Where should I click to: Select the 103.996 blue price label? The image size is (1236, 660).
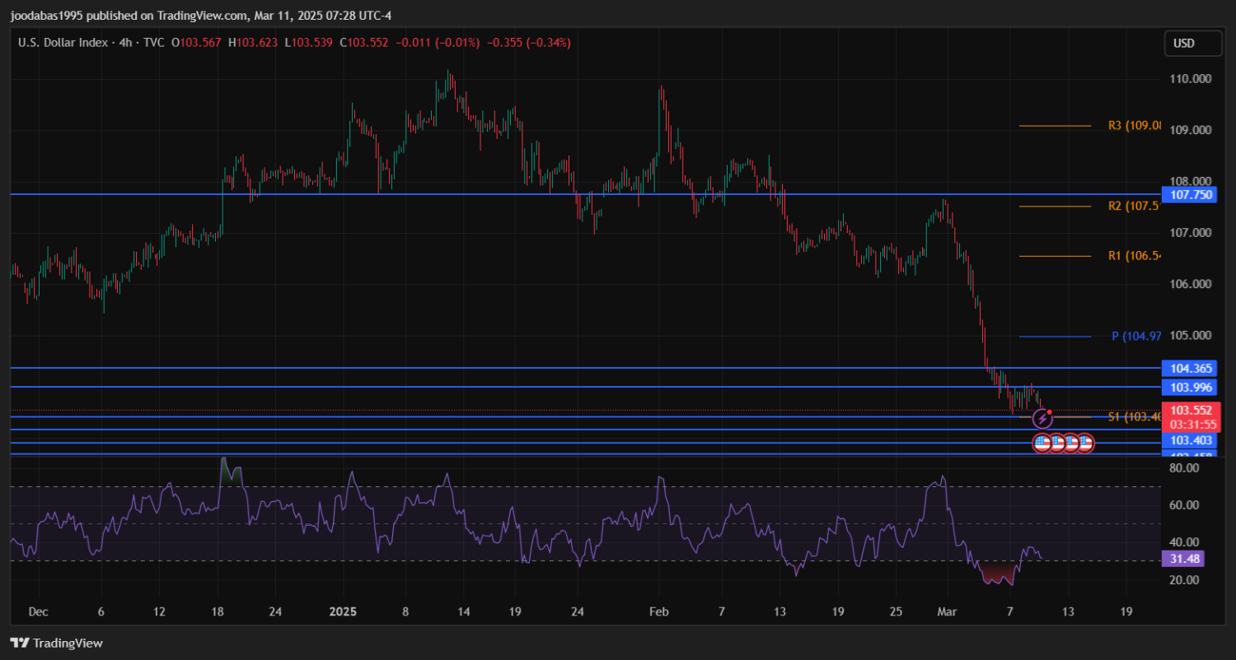(1187, 387)
